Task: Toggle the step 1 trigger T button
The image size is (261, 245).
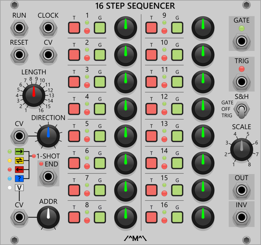Action: (74, 28)
